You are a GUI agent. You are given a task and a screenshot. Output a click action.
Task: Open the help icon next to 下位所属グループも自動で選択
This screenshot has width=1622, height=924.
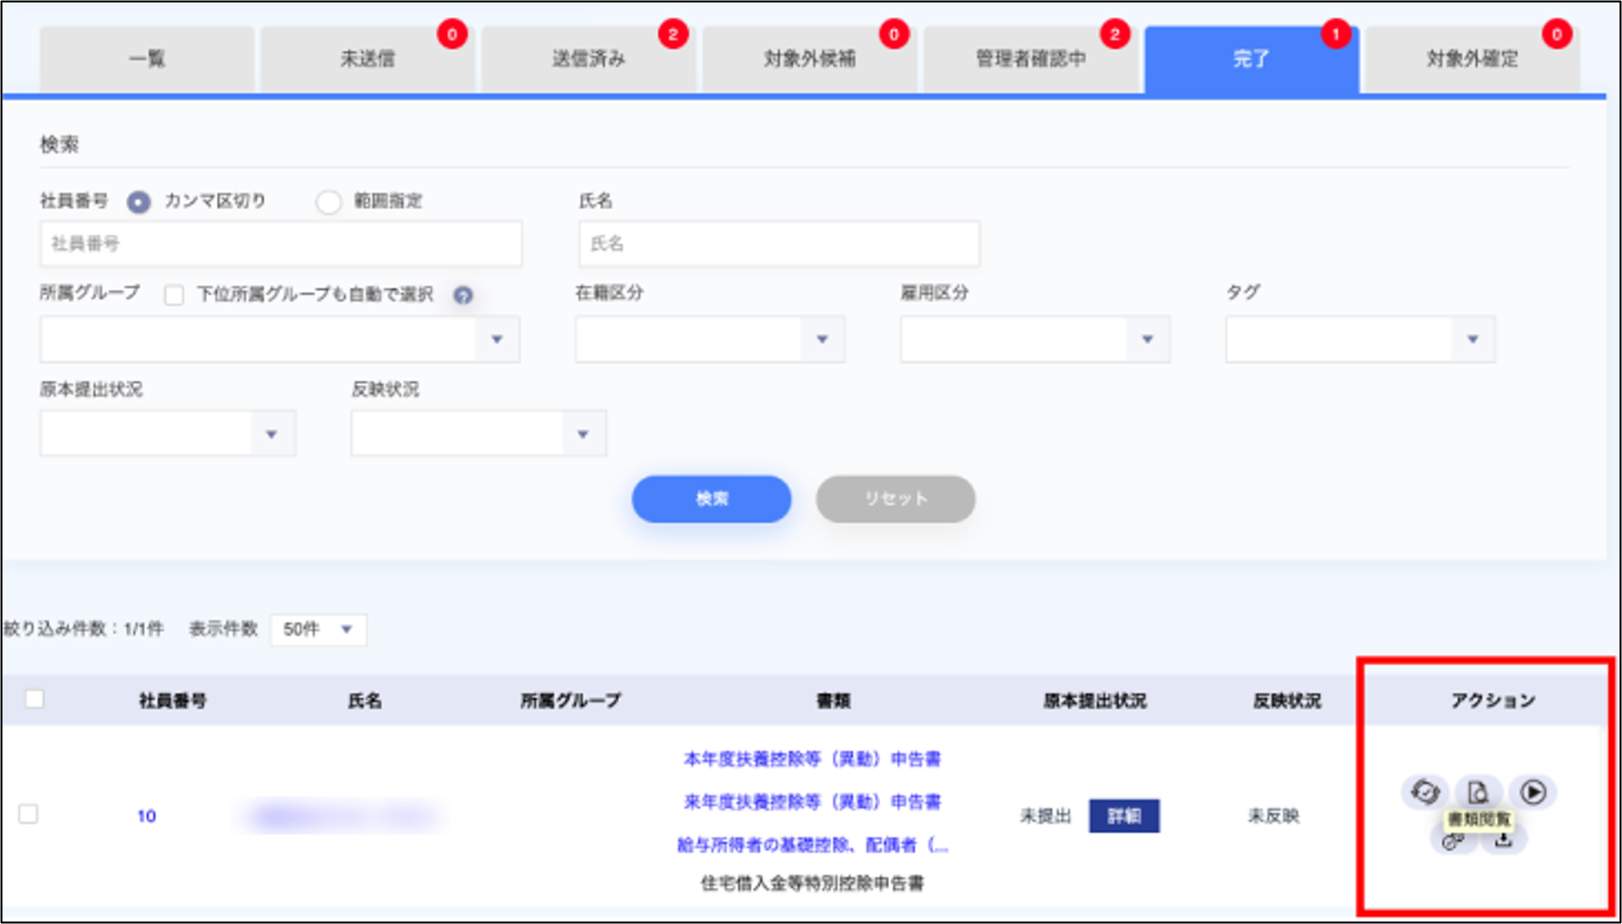point(463,296)
